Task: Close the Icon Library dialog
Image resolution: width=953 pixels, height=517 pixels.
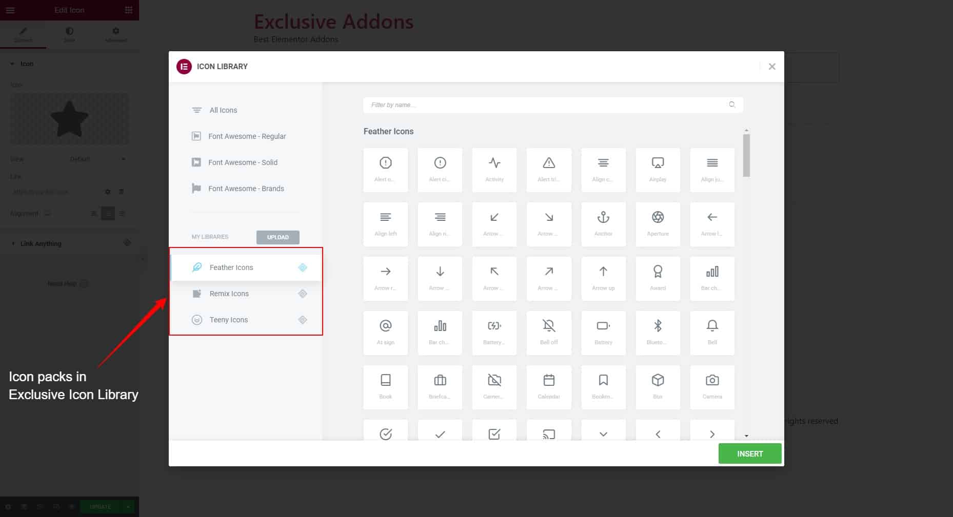Action: click(x=772, y=67)
